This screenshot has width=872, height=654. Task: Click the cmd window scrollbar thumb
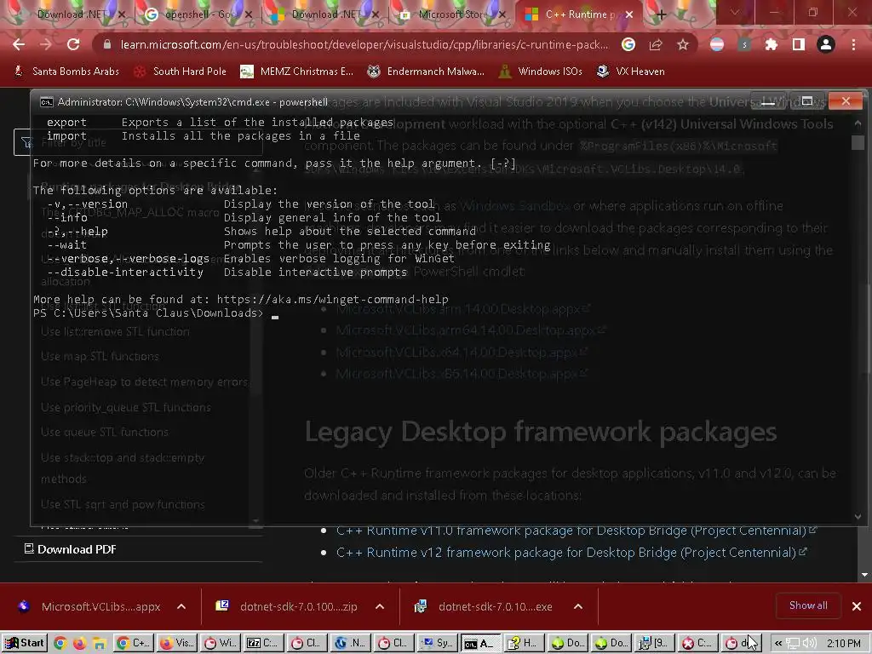(x=858, y=142)
